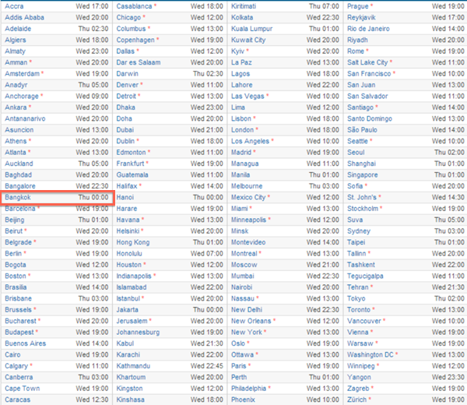Select the Zürich city link
Screen dimensions: 467x405
[x=357, y=400]
